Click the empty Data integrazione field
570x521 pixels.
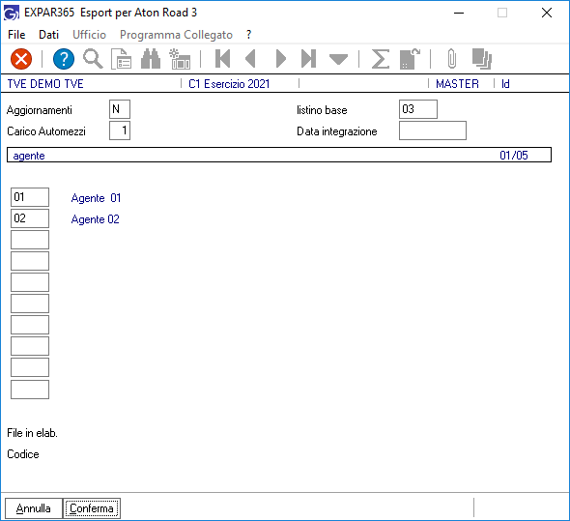pyautogui.click(x=433, y=130)
